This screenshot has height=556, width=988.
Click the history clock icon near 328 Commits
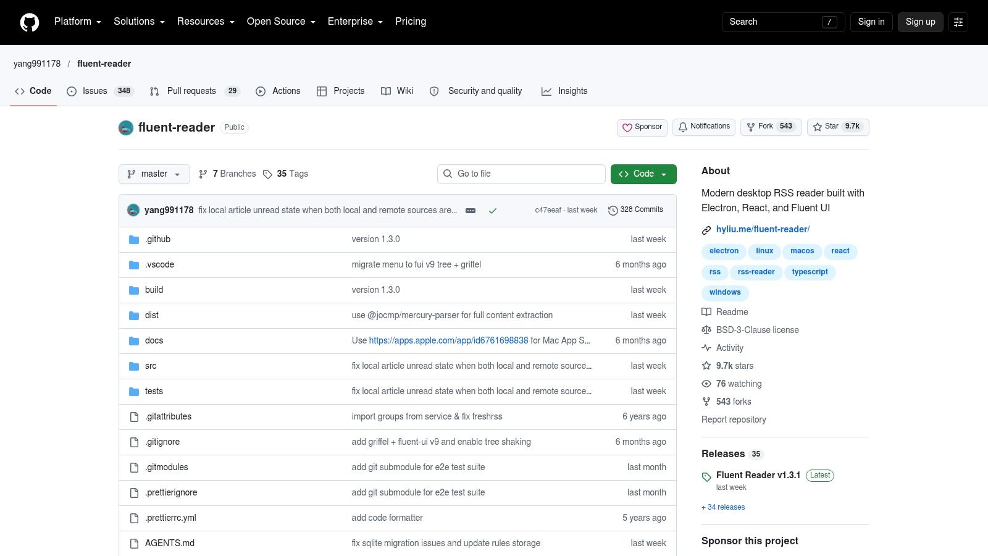(x=613, y=211)
